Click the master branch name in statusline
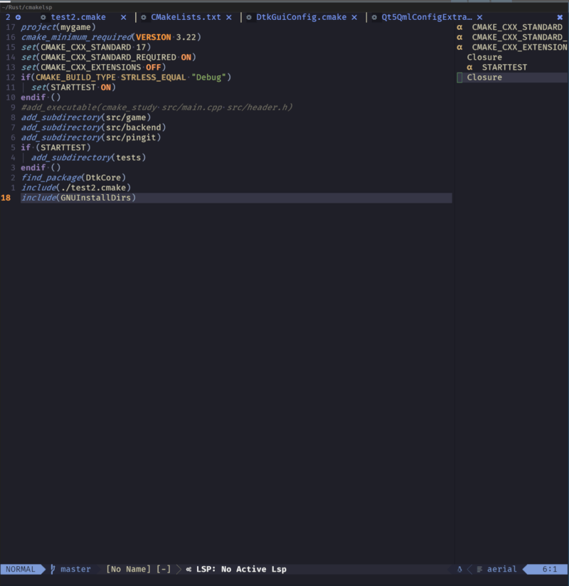The image size is (569, 586). pyautogui.click(x=75, y=569)
